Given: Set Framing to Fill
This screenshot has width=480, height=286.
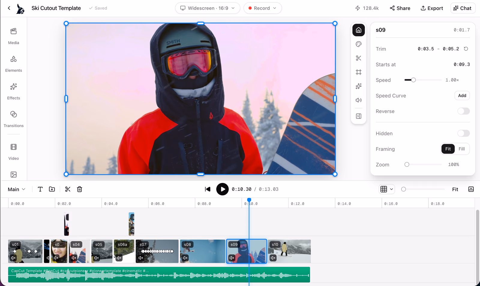Looking at the screenshot, I should point(462,149).
